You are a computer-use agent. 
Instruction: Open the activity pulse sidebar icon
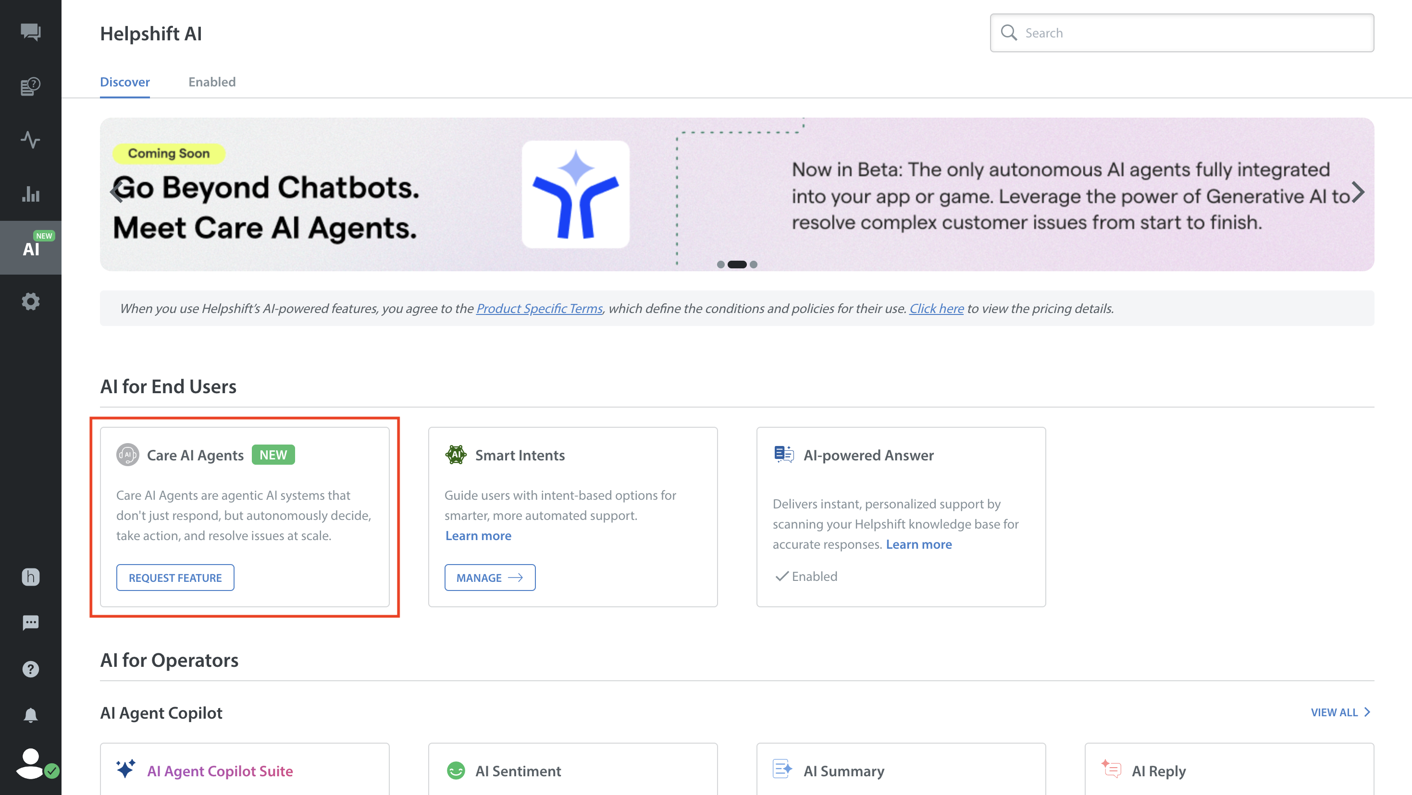pos(31,140)
